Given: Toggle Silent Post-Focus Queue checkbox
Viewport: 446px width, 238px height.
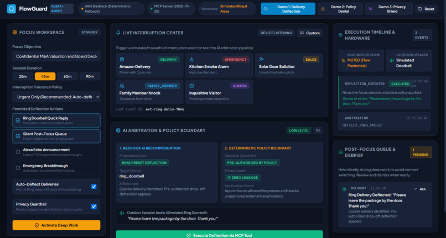Looking at the screenshot, I should pos(18,136).
